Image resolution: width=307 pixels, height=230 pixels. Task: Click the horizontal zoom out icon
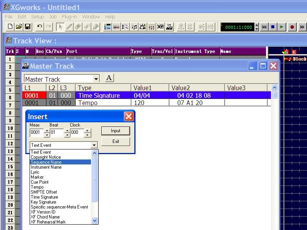coord(190,26)
